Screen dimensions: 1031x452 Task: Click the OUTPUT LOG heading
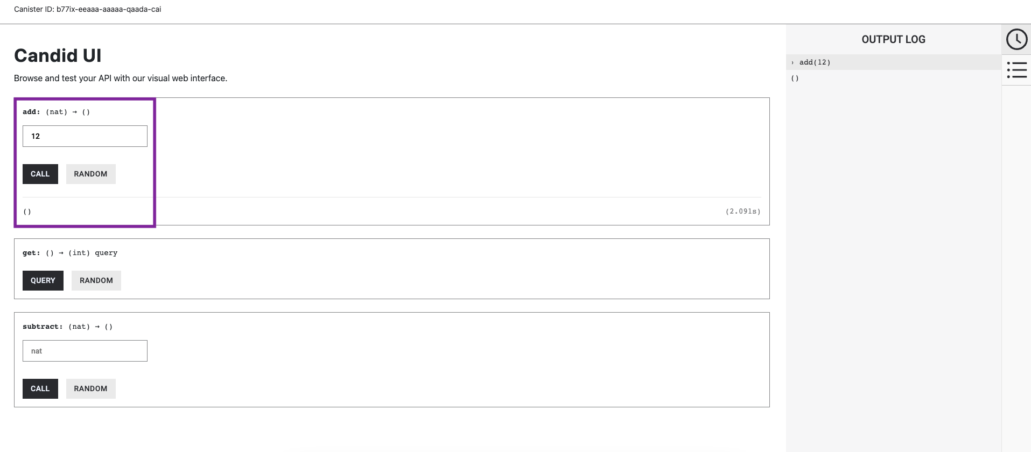[893, 39]
